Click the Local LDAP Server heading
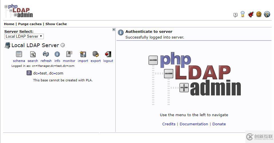The height and width of the screenshot is (143, 274). [35, 45]
